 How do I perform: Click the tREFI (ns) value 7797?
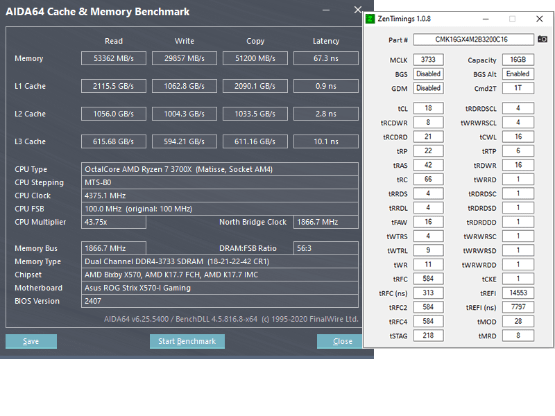click(518, 307)
